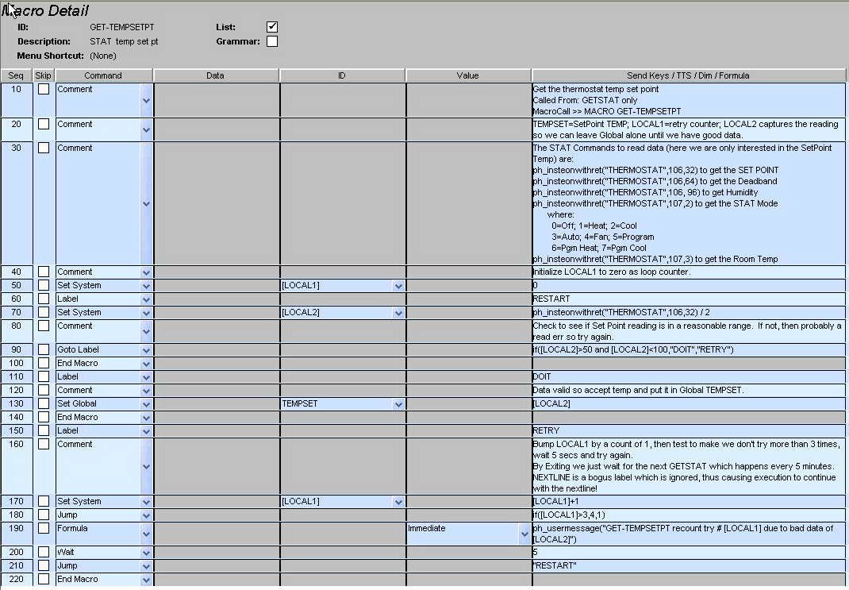Click the Command column header

[103, 75]
